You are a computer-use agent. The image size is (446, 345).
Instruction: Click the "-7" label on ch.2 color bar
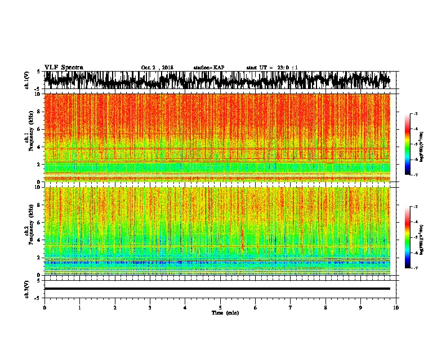click(416, 268)
